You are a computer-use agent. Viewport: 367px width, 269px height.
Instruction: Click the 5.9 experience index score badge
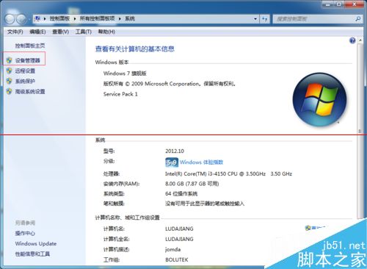coord(172,162)
